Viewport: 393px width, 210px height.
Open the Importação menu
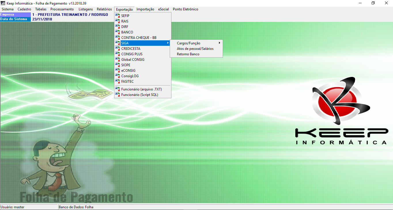coord(145,9)
